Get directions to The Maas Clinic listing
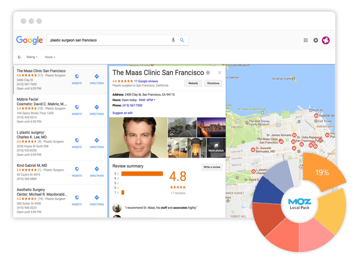The width and height of the screenshot is (354, 260). coord(97,79)
